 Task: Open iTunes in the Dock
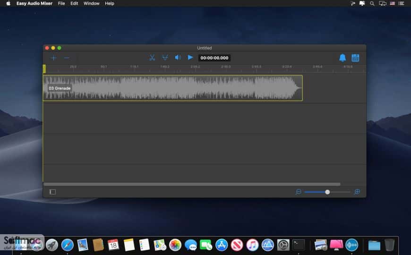pos(252,245)
